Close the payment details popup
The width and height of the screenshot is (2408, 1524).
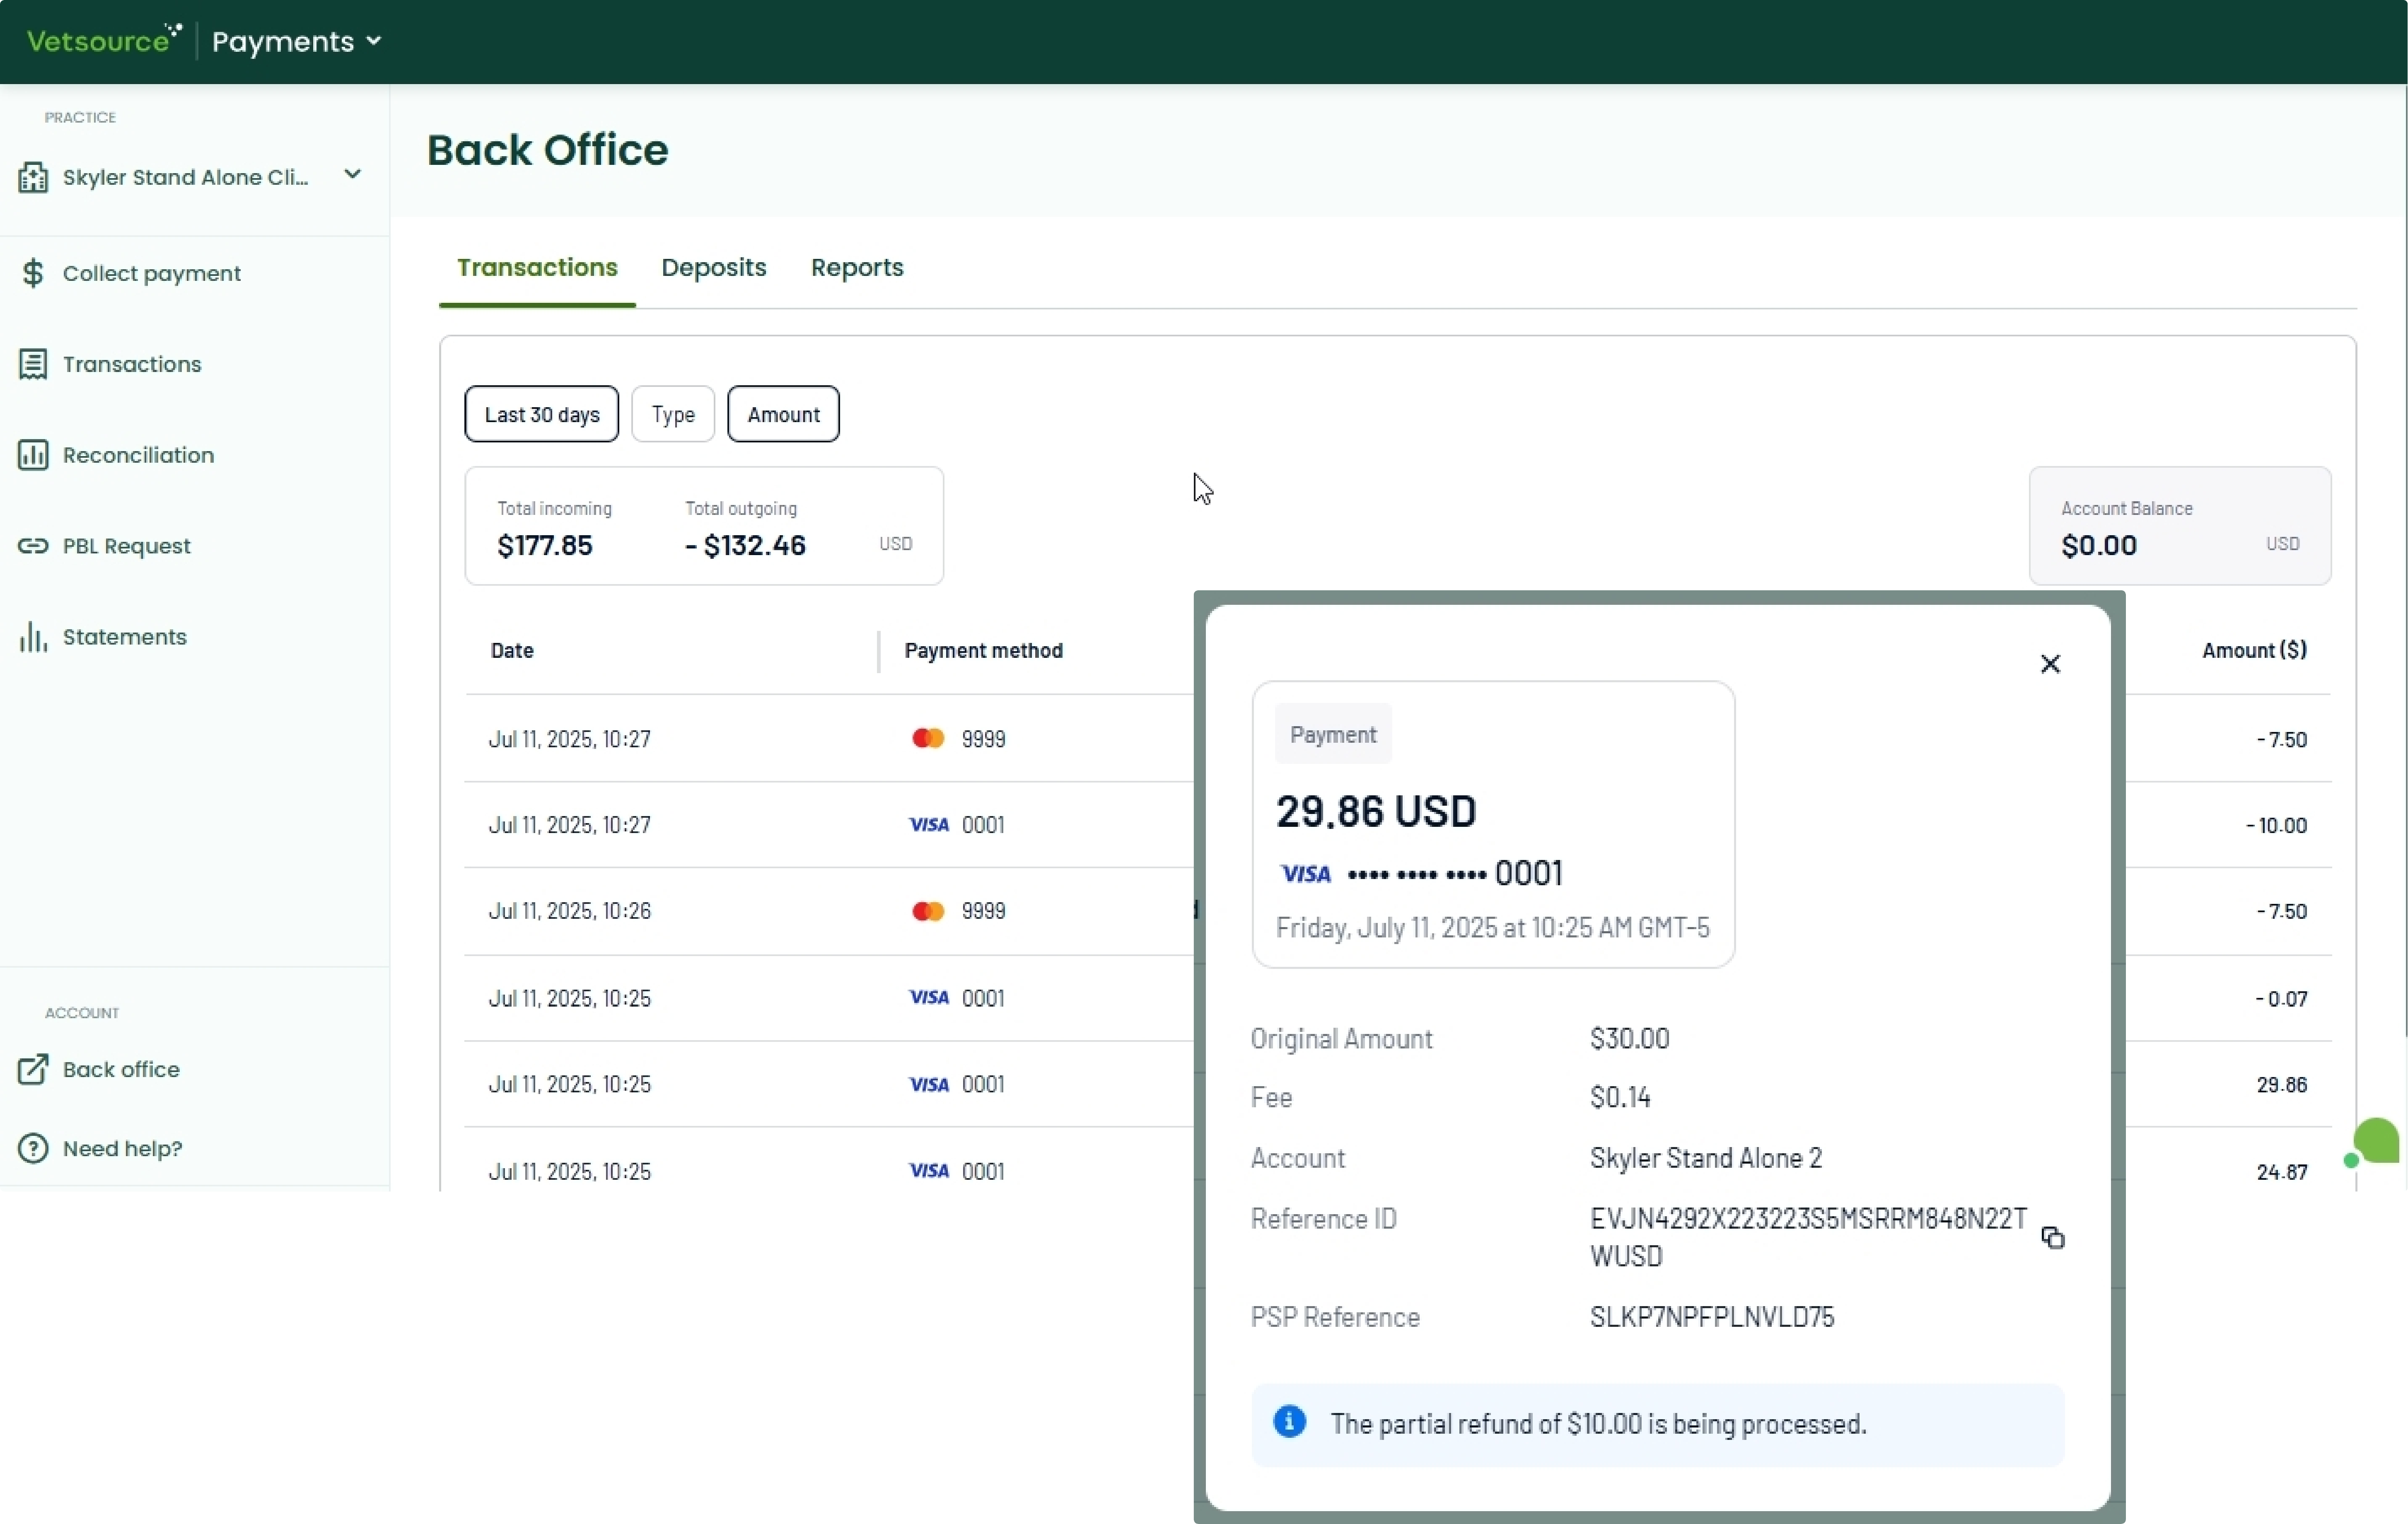[x=2050, y=664]
